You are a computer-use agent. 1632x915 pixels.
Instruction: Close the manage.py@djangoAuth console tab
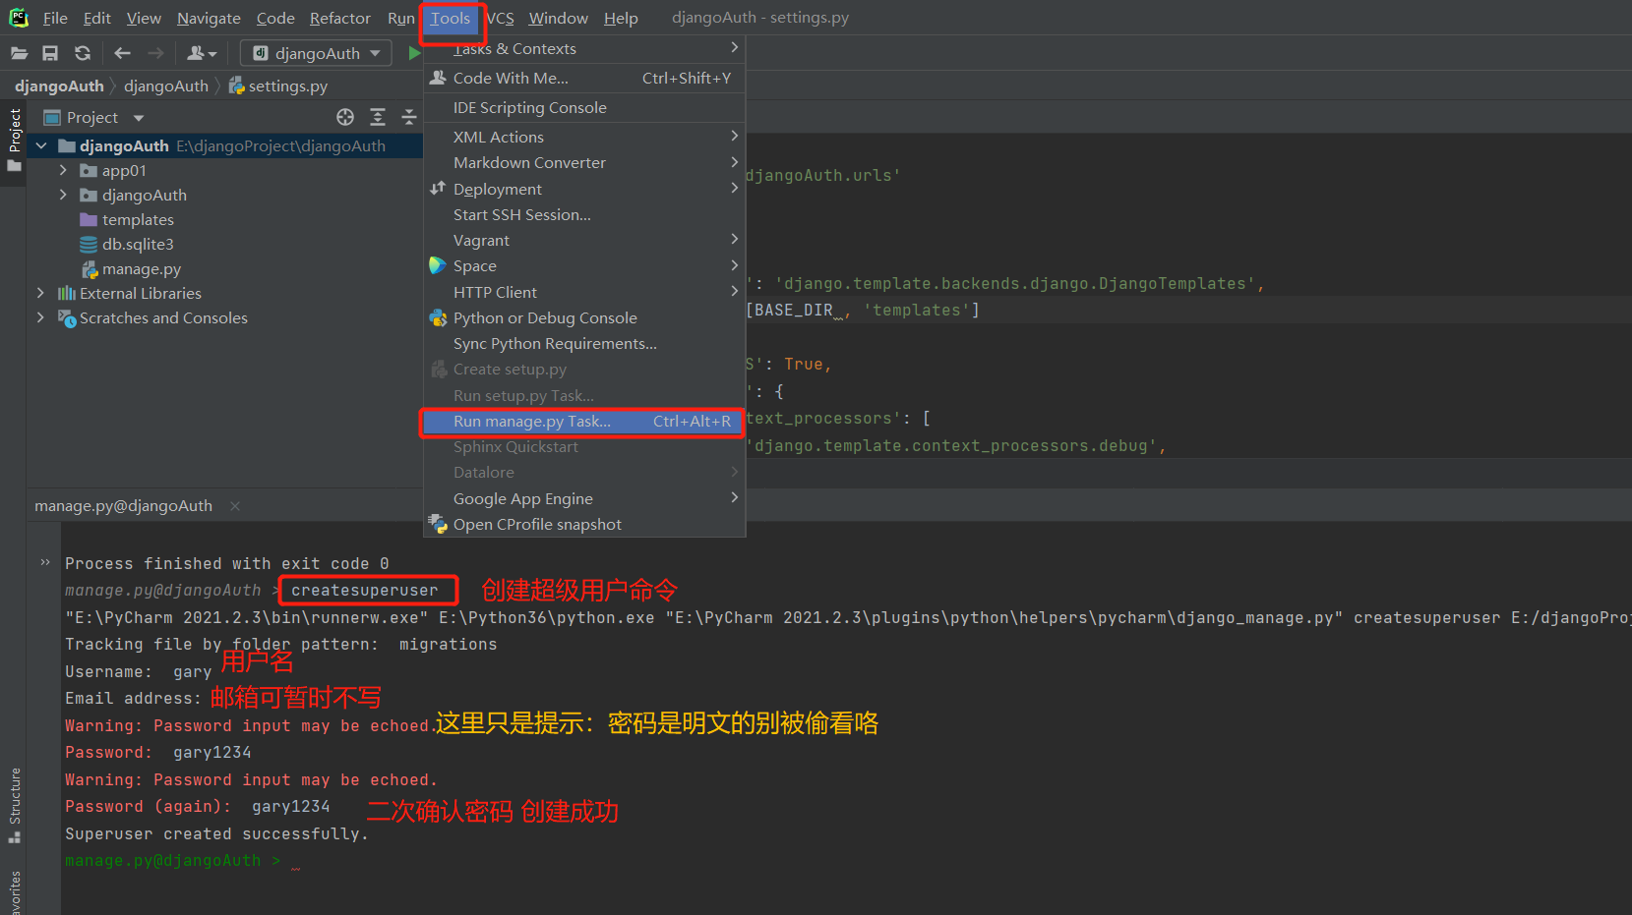pyautogui.click(x=235, y=506)
